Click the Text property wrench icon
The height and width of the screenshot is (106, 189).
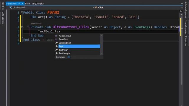[x=56, y=46]
